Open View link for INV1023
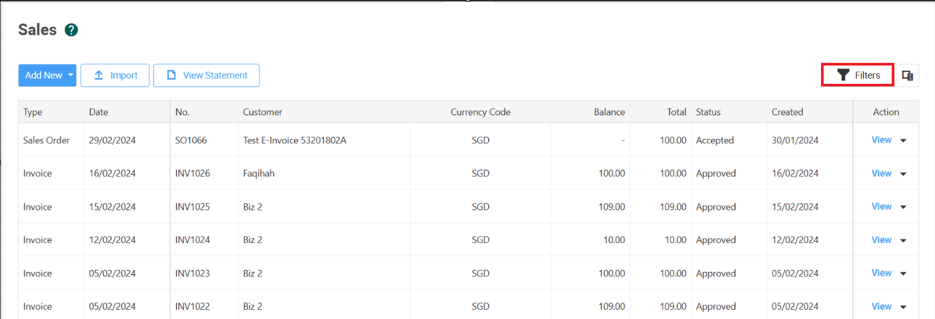 881,272
